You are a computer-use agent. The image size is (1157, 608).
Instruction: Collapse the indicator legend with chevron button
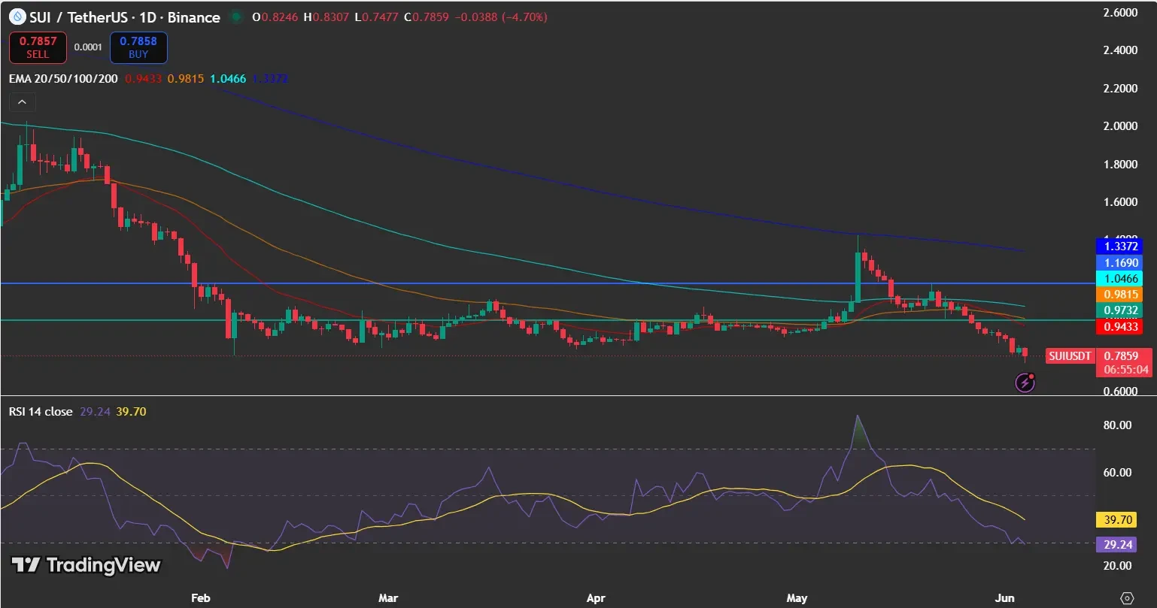click(x=22, y=102)
